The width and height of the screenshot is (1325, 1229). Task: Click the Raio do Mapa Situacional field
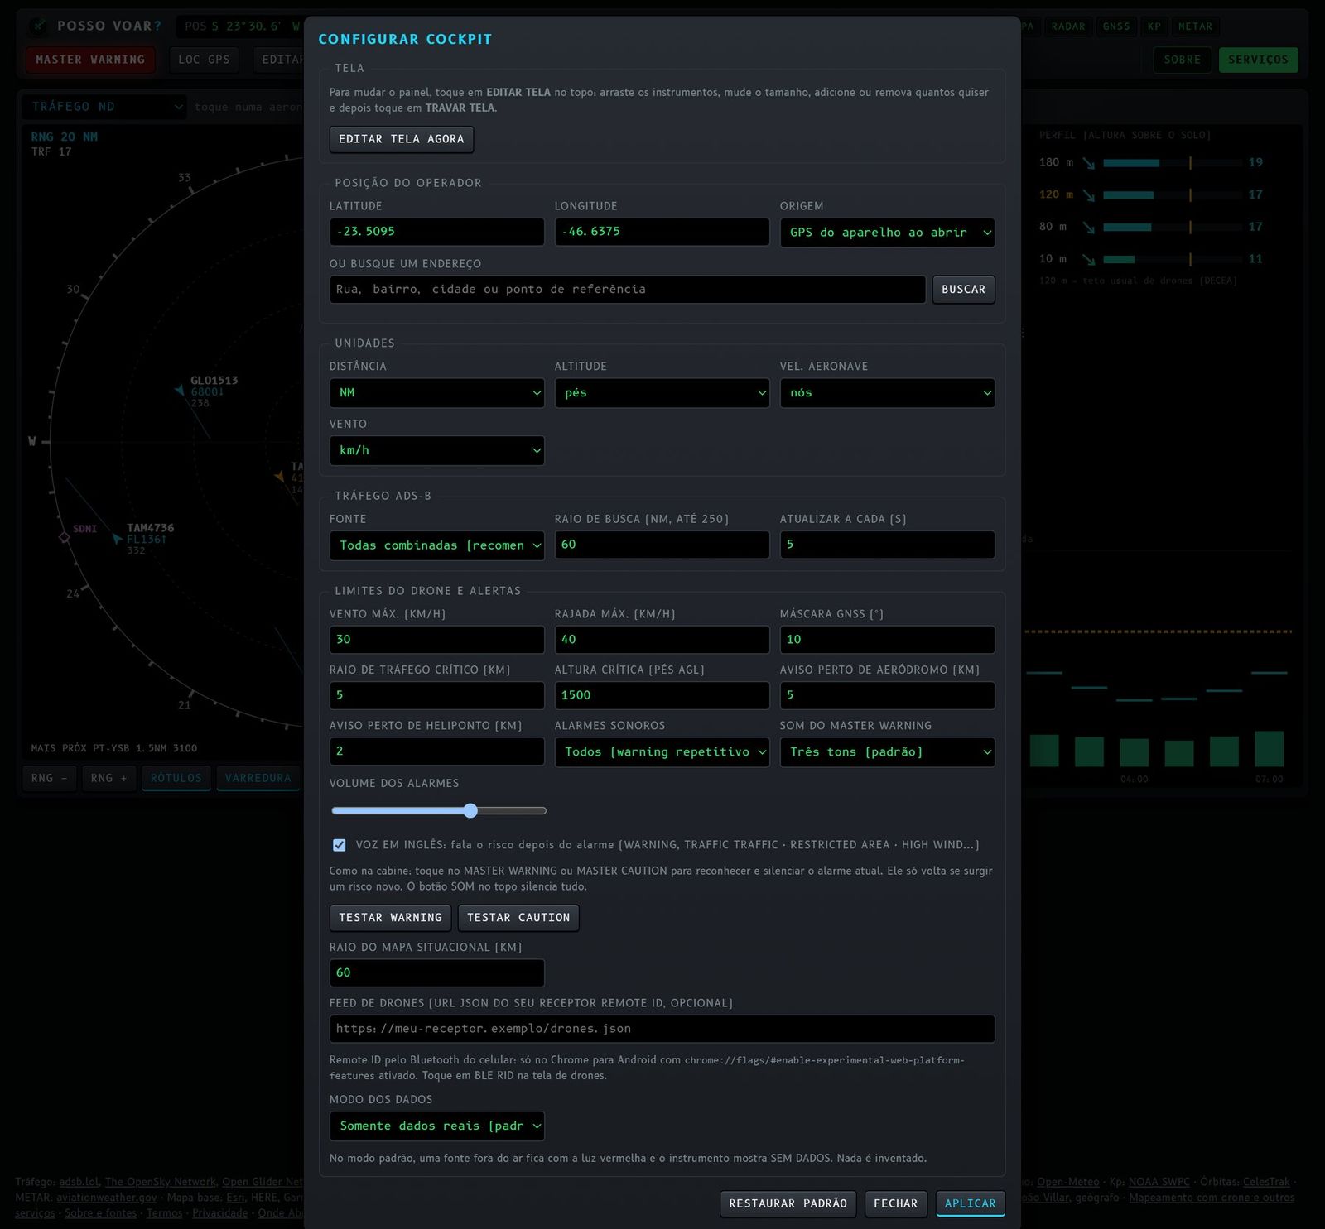coord(437,973)
